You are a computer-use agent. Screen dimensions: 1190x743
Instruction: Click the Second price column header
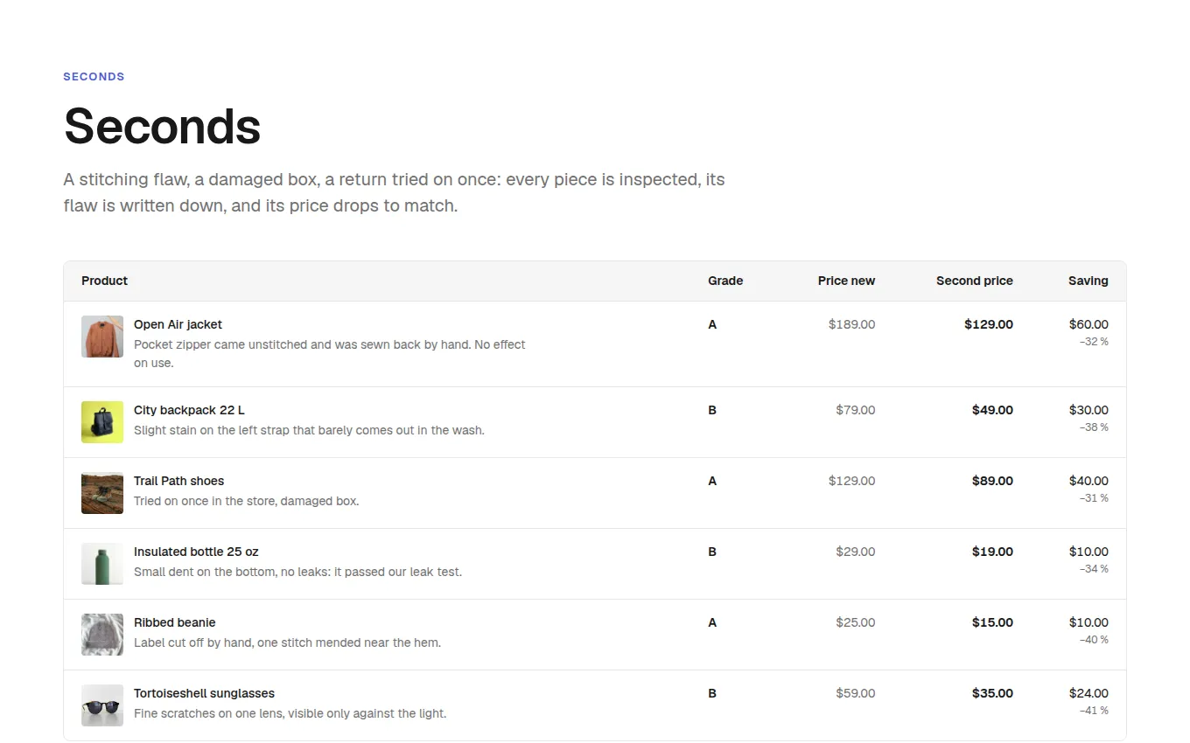click(x=975, y=281)
